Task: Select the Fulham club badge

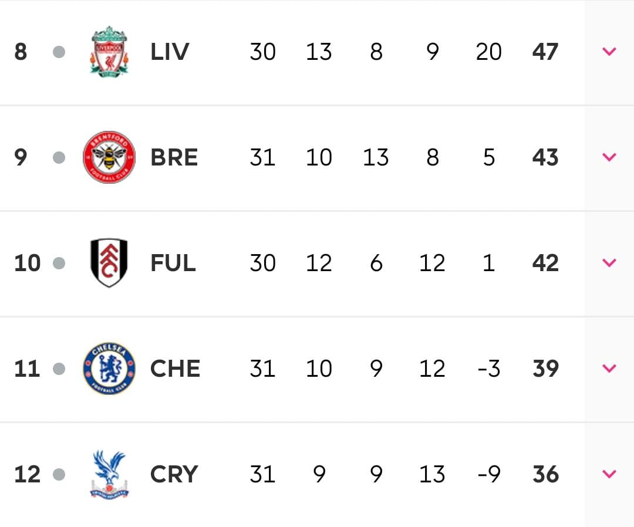Action: pyautogui.click(x=109, y=263)
